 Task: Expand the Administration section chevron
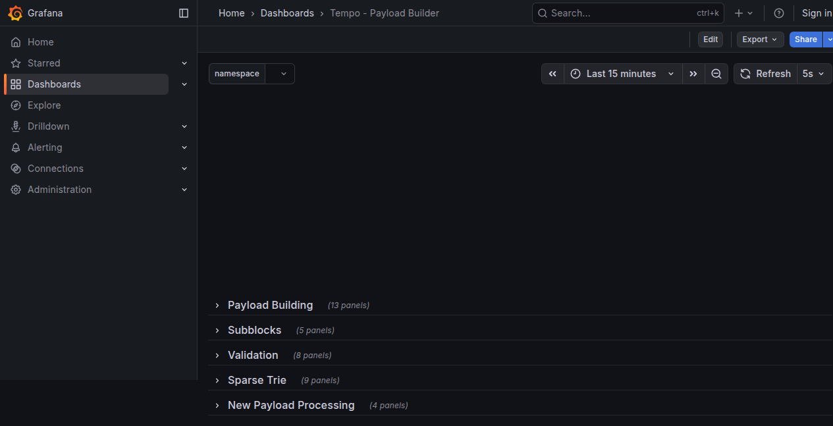click(184, 190)
